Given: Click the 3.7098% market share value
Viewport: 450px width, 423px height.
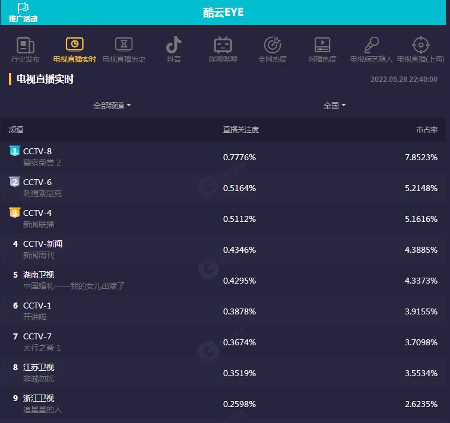Looking at the screenshot, I should [421, 342].
